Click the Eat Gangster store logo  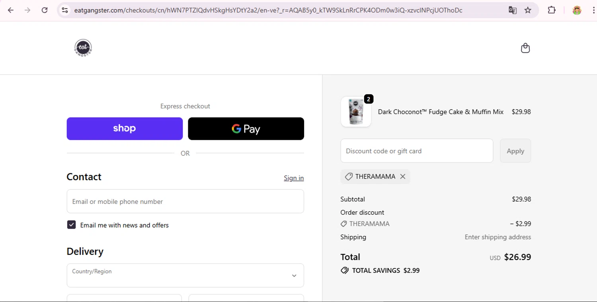coord(83,48)
